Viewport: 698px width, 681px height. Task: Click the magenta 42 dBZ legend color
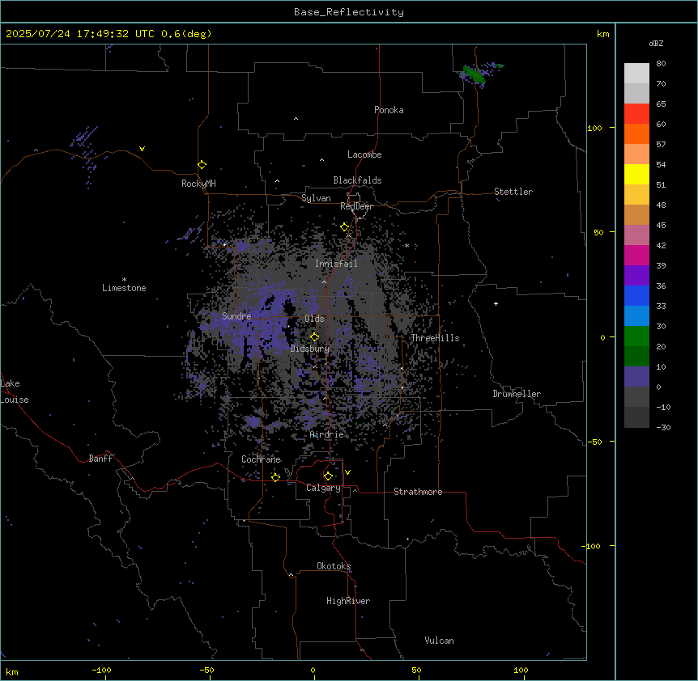(636, 255)
